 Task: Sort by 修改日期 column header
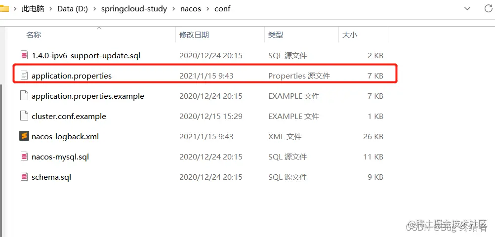pos(194,35)
